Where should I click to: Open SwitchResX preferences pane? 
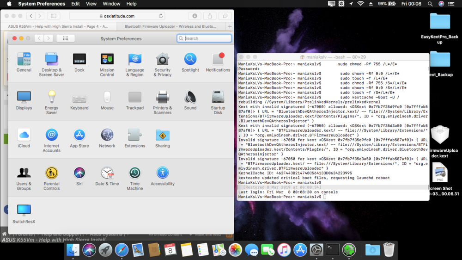(24, 214)
